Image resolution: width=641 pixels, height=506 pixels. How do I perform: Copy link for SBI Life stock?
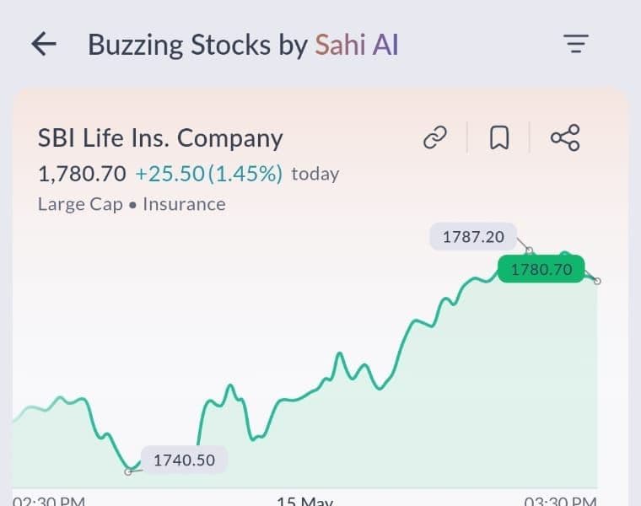(x=435, y=137)
